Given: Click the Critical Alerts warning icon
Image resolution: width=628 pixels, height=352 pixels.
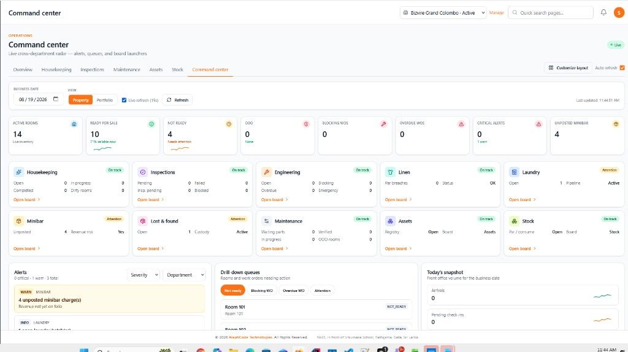Looking at the screenshot, I should click(x=538, y=124).
